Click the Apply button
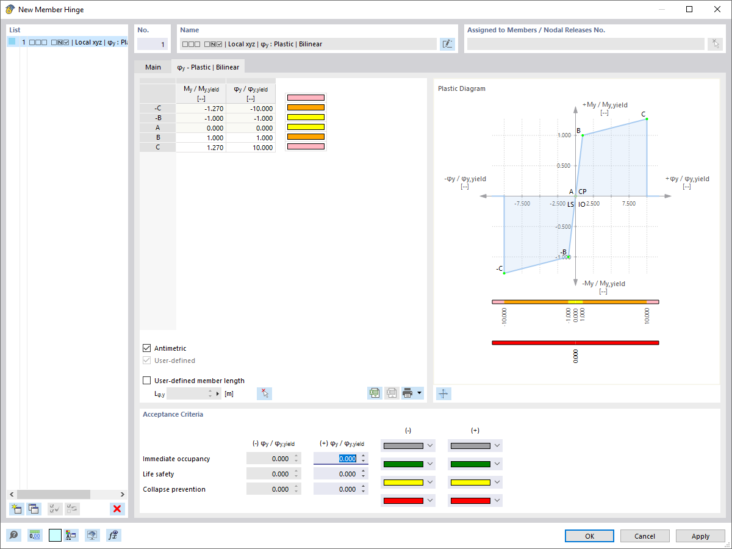 tap(700, 536)
